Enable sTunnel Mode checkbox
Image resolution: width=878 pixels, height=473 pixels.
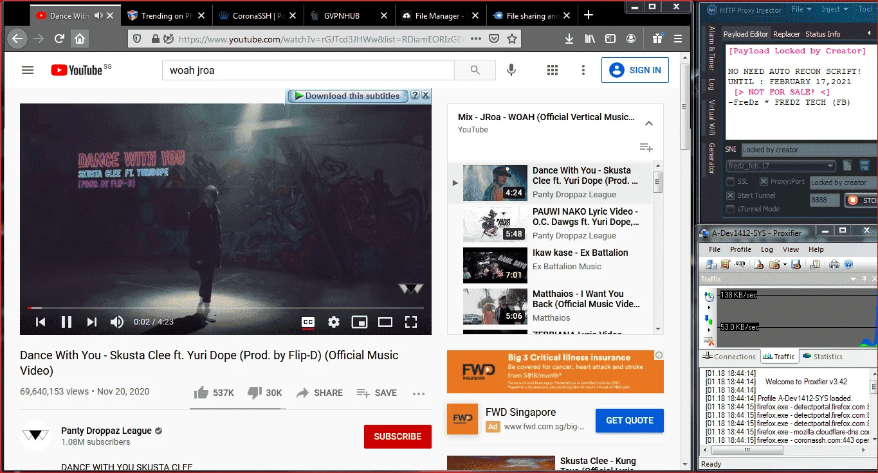coord(730,209)
